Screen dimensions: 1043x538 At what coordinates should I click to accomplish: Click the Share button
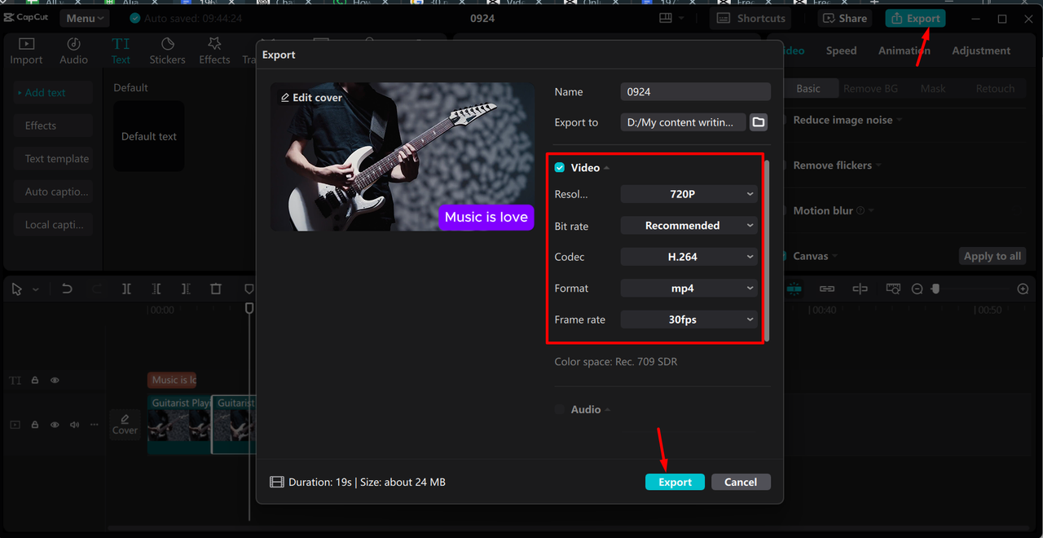844,18
